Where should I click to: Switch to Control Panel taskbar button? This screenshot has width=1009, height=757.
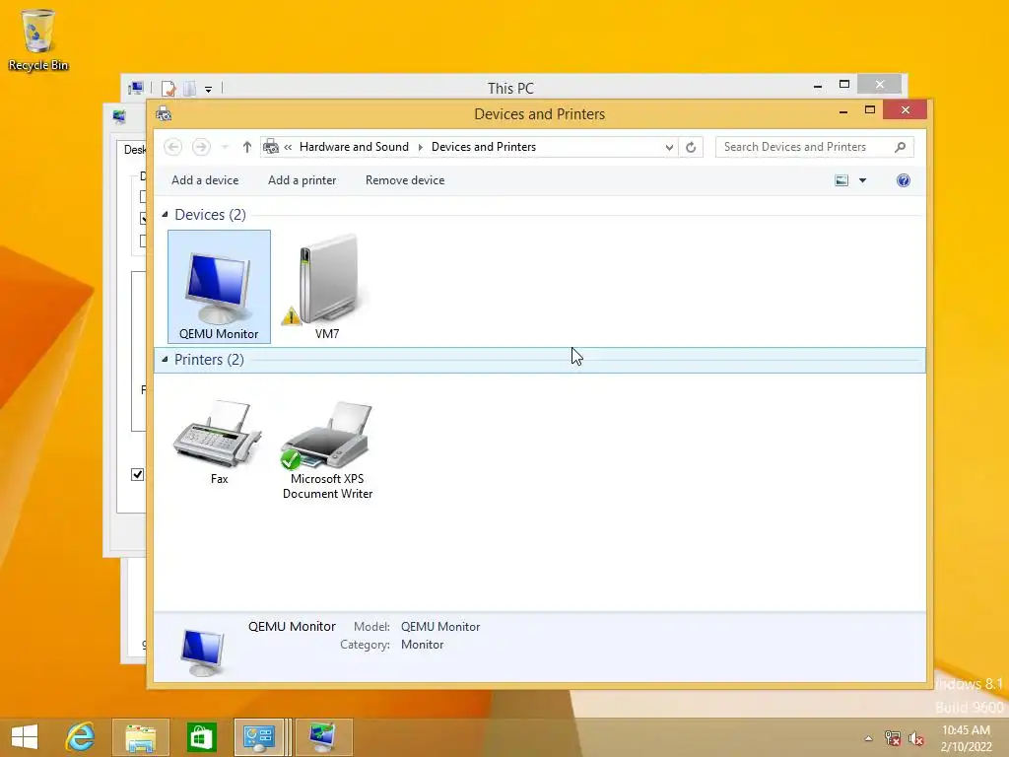(x=259, y=737)
